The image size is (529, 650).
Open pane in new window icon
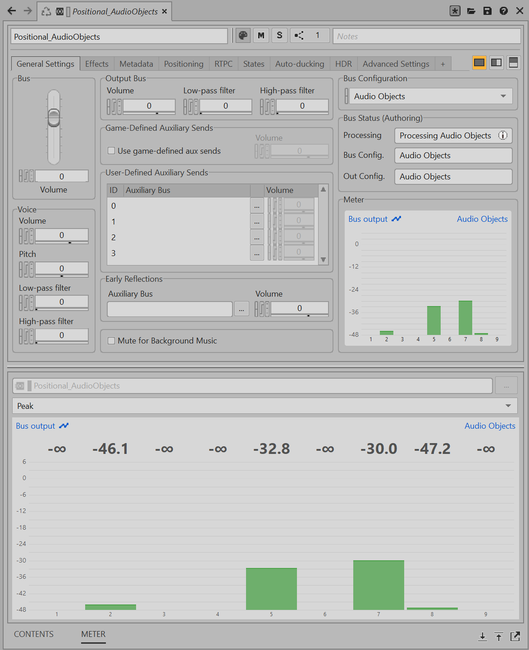[x=515, y=636]
